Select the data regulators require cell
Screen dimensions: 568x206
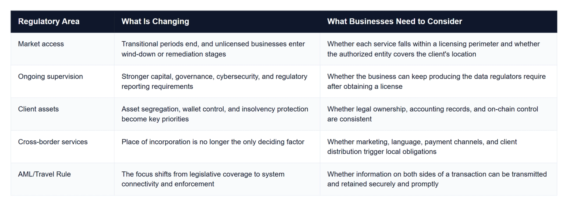click(439, 82)
